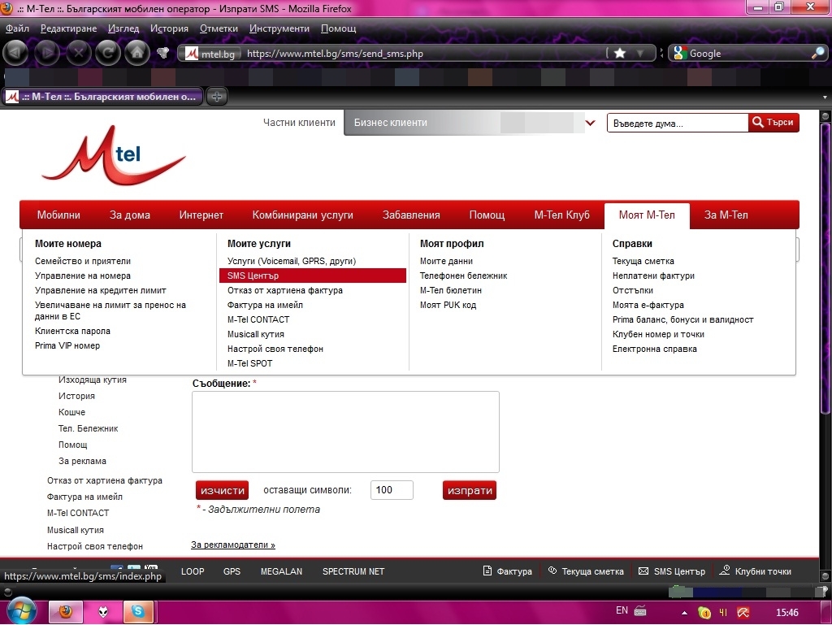Viewport: 832px width, 625px height.
Task: Select Частни клиенти
Action: pyautogui.click(x=299, y=123)
